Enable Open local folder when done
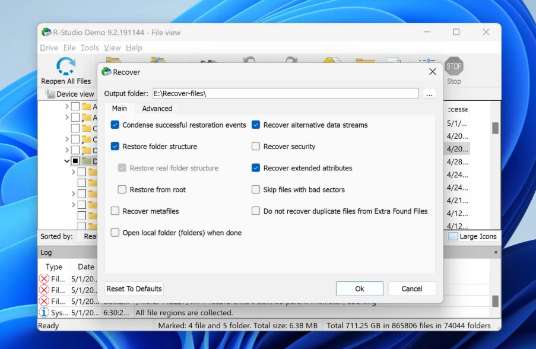 115,233
